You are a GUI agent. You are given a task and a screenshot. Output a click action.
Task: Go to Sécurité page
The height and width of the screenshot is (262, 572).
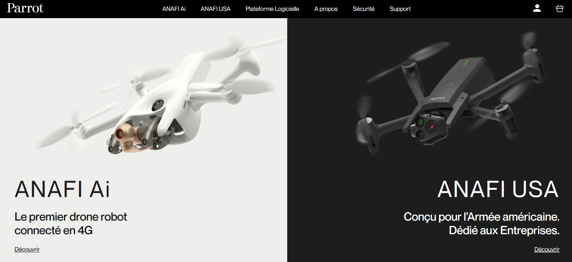[364, 9]
